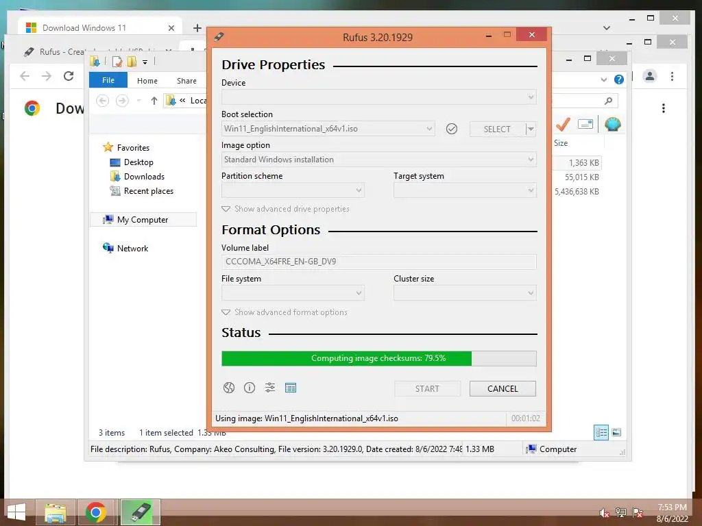Open Rufus settings sliders icon
Screen dimensions: 702x526
[270, 388]
